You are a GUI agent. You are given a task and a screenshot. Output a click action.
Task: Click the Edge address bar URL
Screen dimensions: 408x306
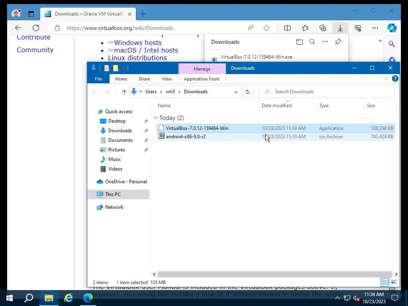click(120, 28)
